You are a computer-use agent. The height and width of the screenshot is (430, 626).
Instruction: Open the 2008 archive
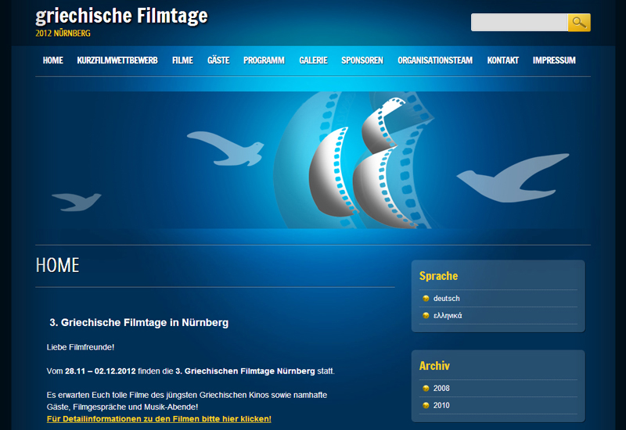tap(441, 388)
